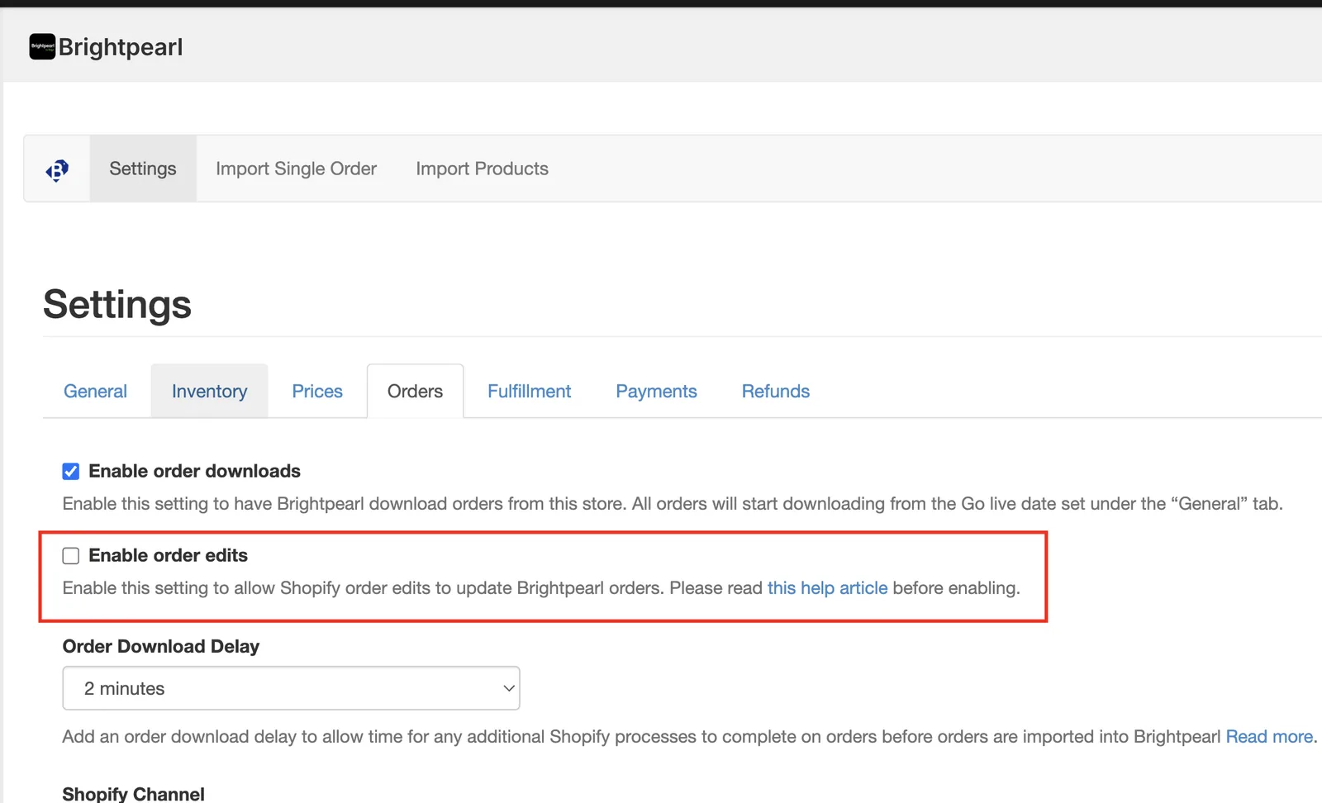Click the Shopify Channel heading
The width and height of the screenshot is (1322, 803).
133,794
